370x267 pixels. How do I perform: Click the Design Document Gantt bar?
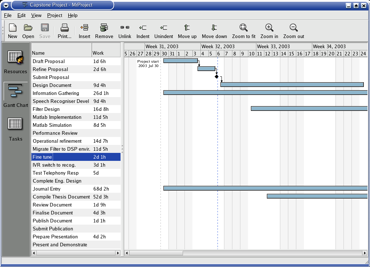(292, 84)
